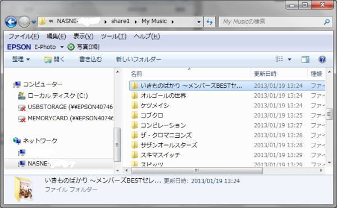Select the ケツメイシ folder name
337x208 pixels.
[155, 105]
